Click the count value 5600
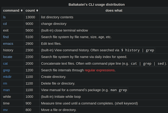 click(x=29, y=30)
